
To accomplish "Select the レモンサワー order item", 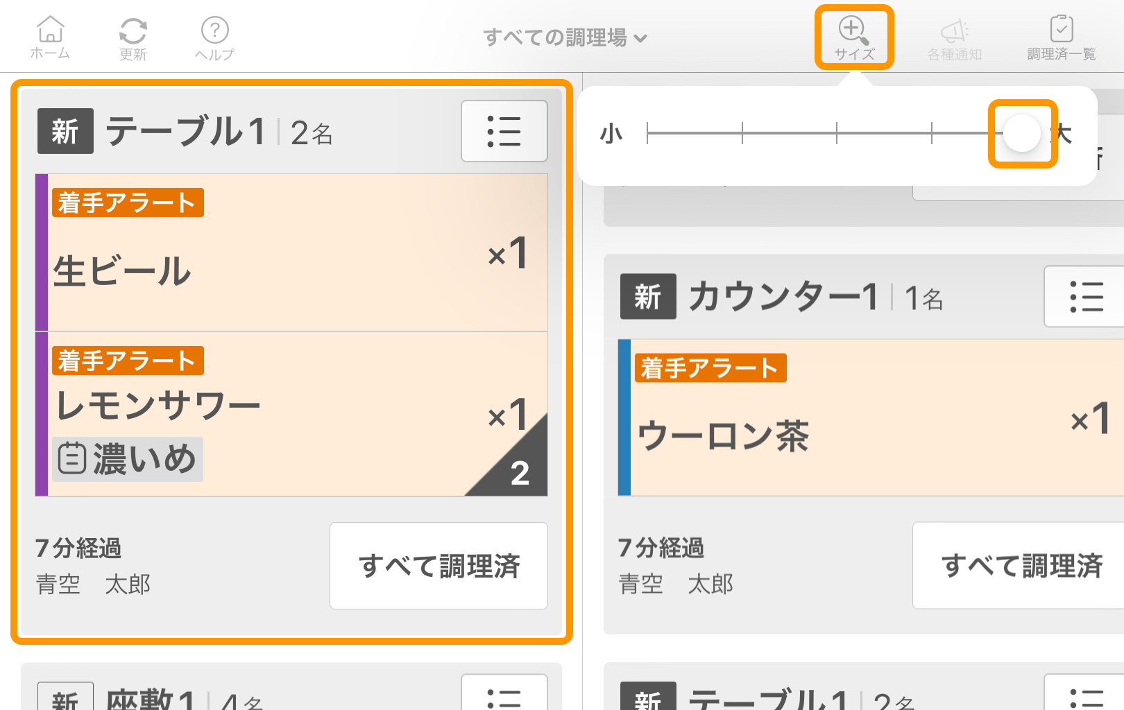I will [291, 414].
